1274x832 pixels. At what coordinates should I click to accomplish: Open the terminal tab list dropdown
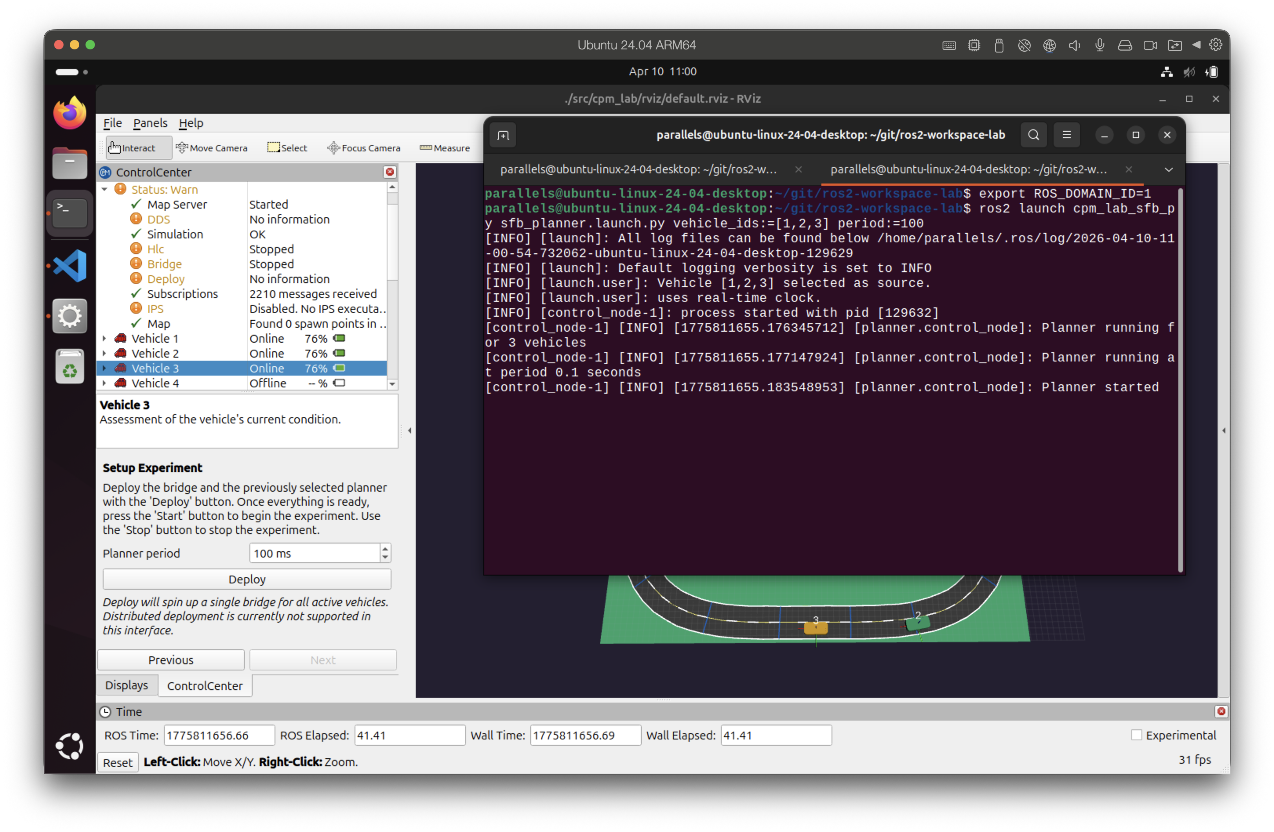[x=1168, y=169]
